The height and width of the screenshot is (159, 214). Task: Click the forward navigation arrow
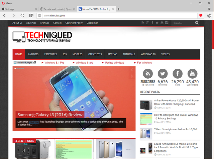click(x=13, y=16)
